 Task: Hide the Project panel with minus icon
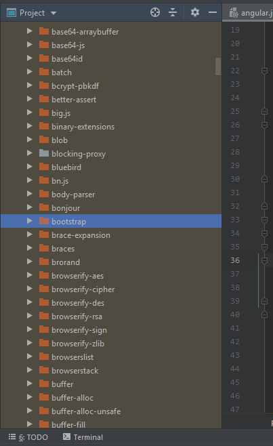click(213, 12)
